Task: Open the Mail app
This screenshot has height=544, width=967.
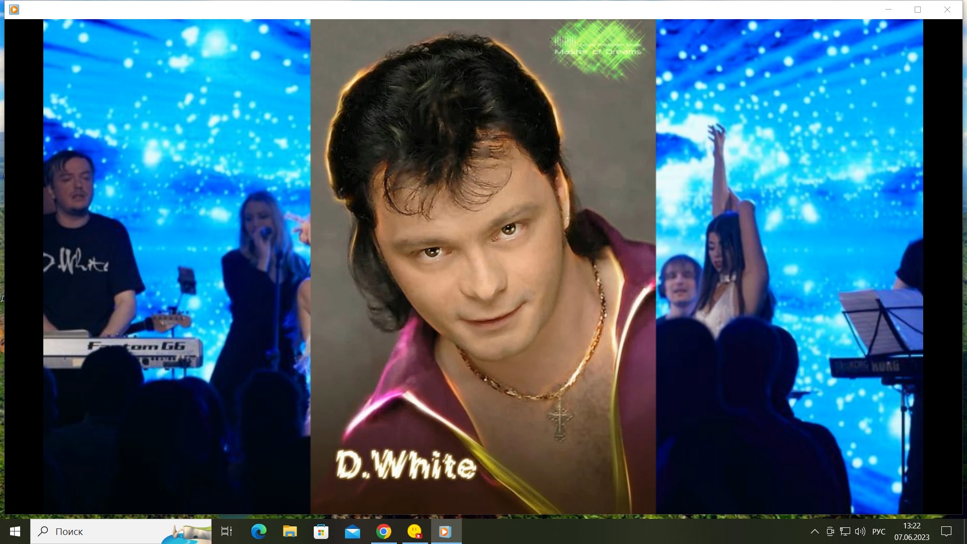Action: pyautogui.click(x=353, y=531)
